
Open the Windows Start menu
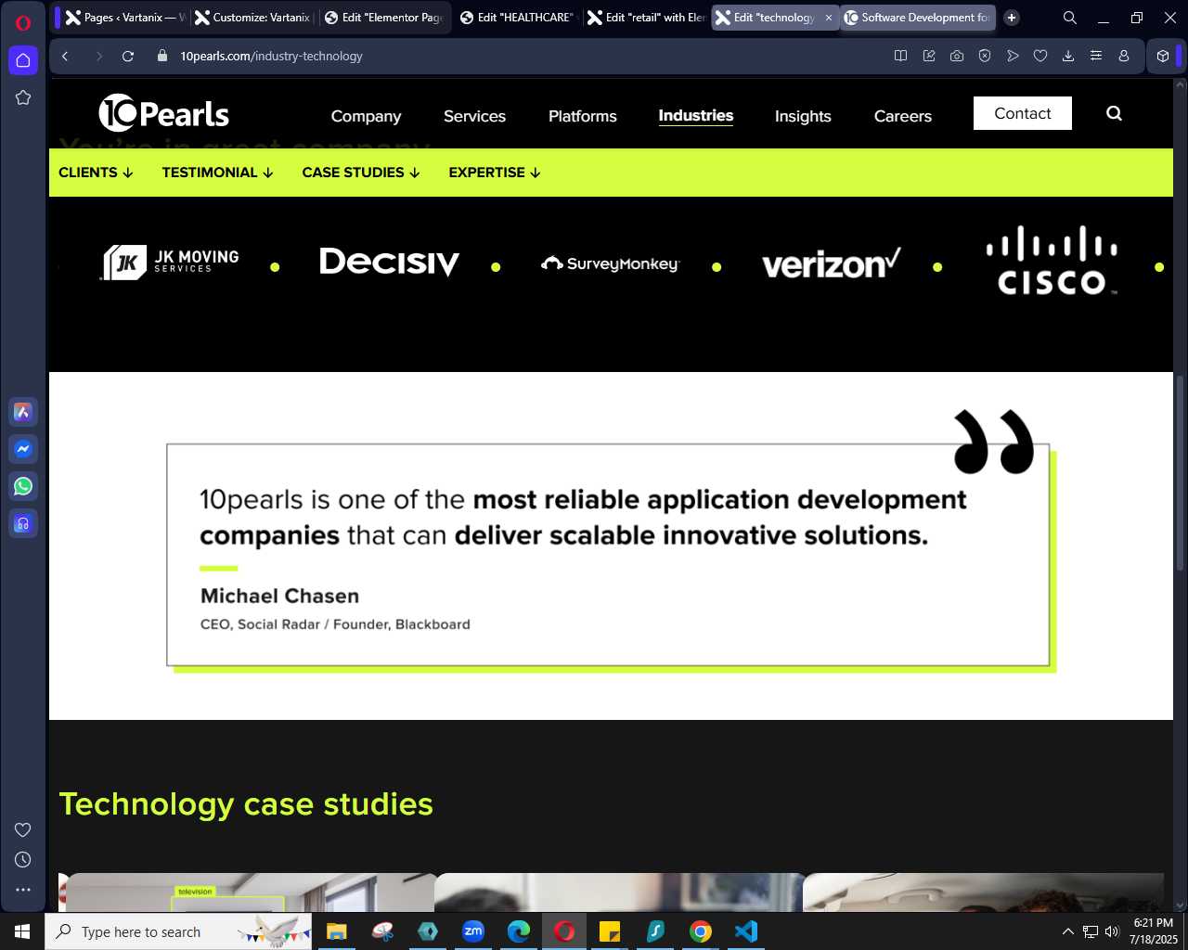(22, 931)
